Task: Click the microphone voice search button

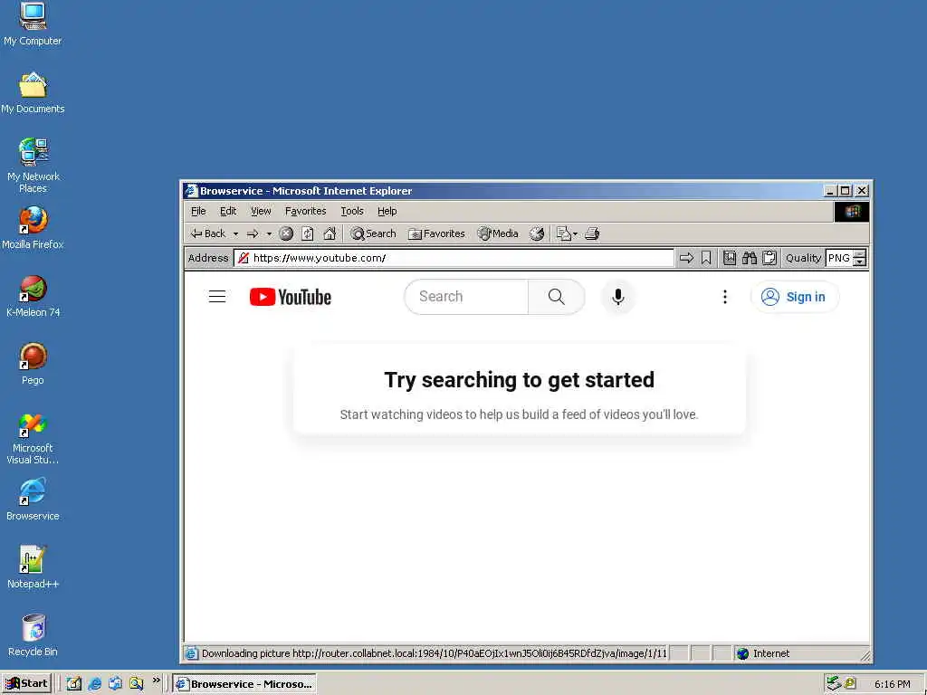Action: coord(618,297)
